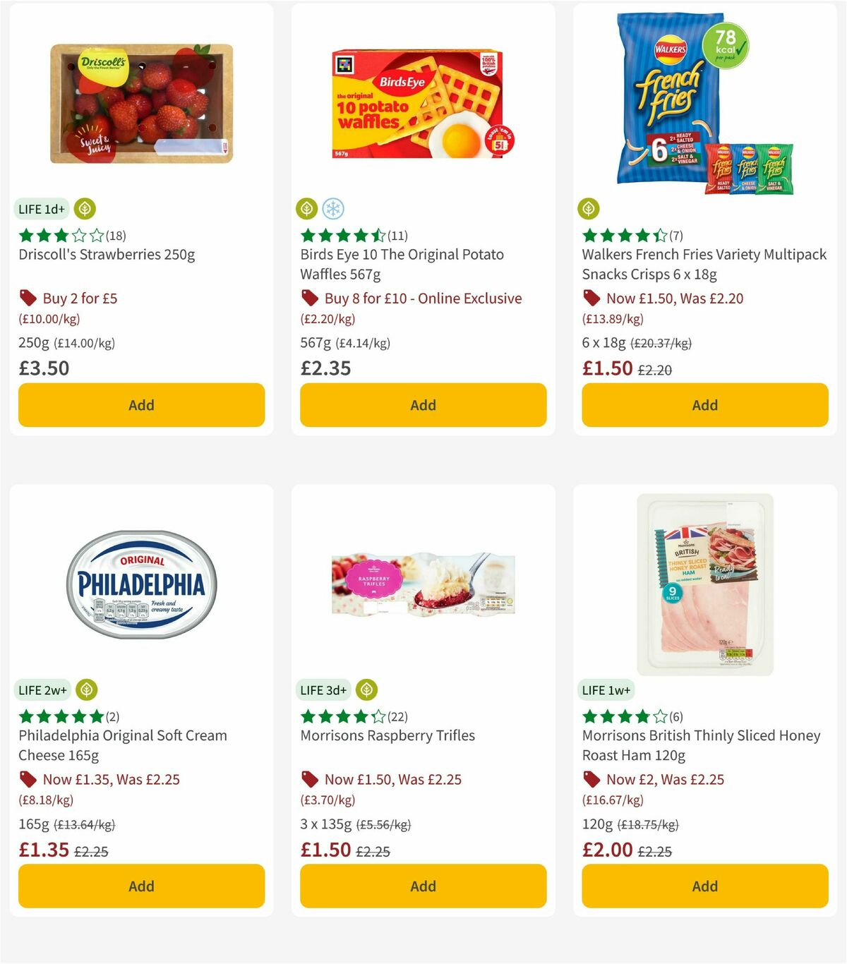The height and width of the screenshot is (964, 847).
Task: Click the LIFE 2w+ badge on Philadelphia
Action: [44, 690]
